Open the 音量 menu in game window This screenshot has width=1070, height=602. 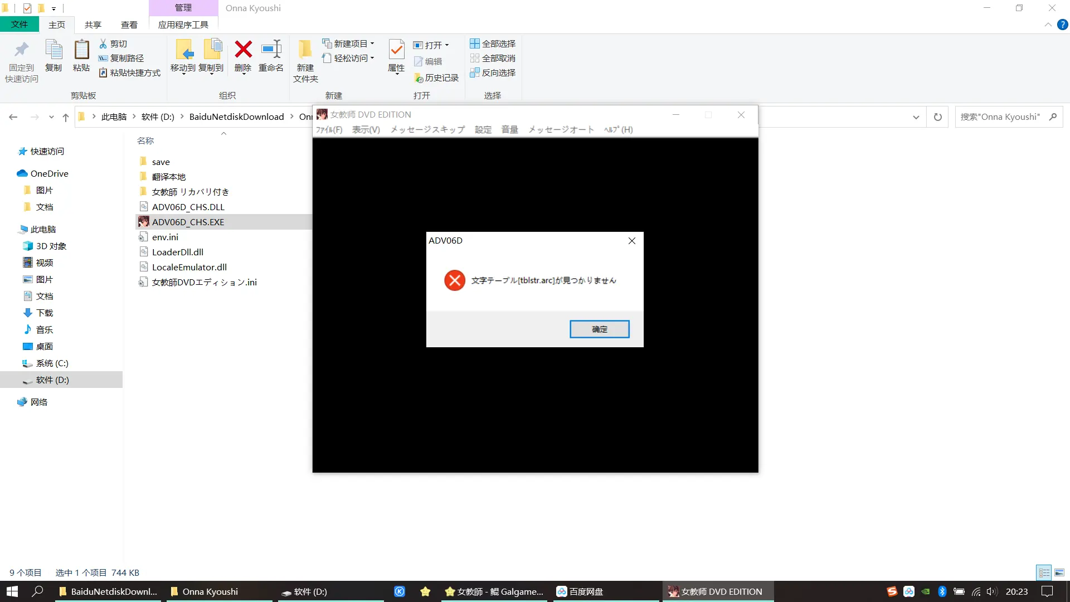(509, 130)
